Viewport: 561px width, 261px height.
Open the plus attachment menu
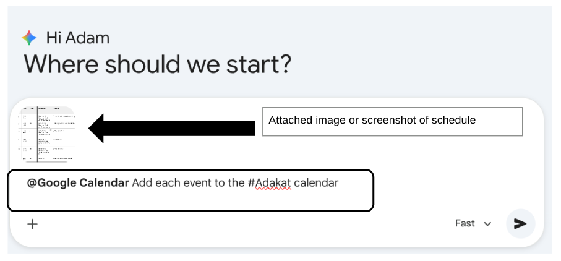tap(32, 224)
